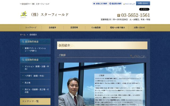Open 最近見た物件 recently viewed link
Image resolution: width=170 pixels, height=106 pixels.
tap(115, 3)
